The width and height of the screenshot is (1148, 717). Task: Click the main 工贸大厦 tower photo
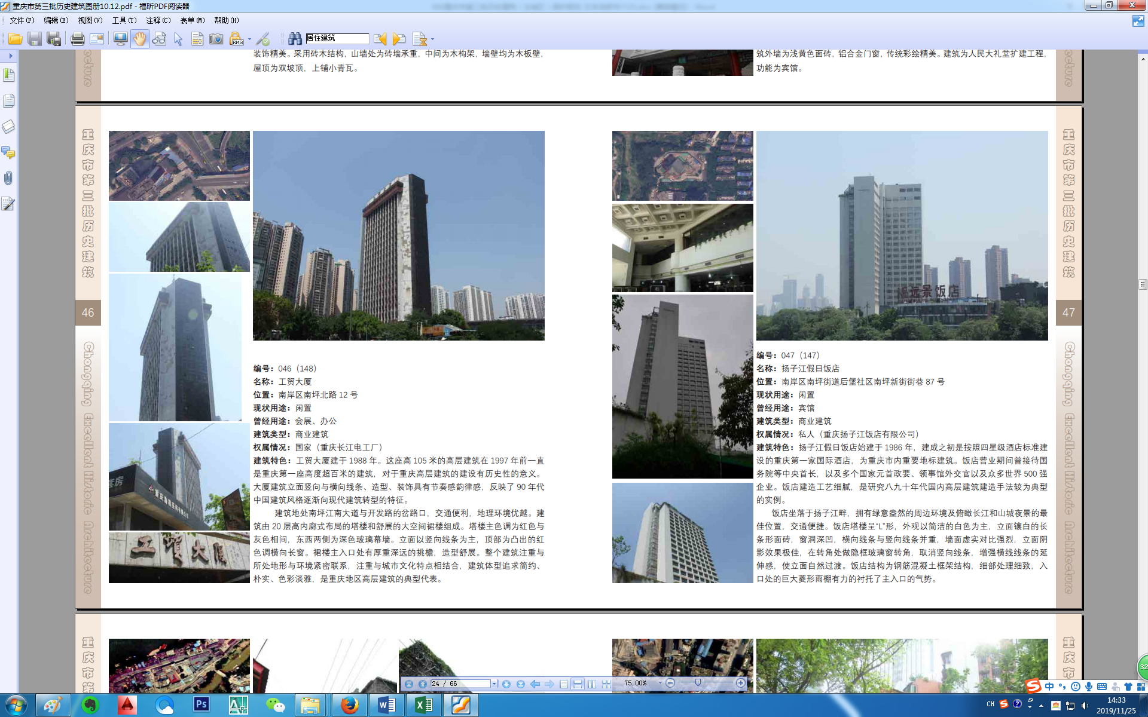pyautogui.click(x=399, y=235)
